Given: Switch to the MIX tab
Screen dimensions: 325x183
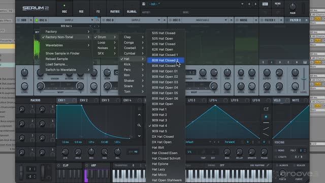Looking at the screenshot, I should [81, 12].
